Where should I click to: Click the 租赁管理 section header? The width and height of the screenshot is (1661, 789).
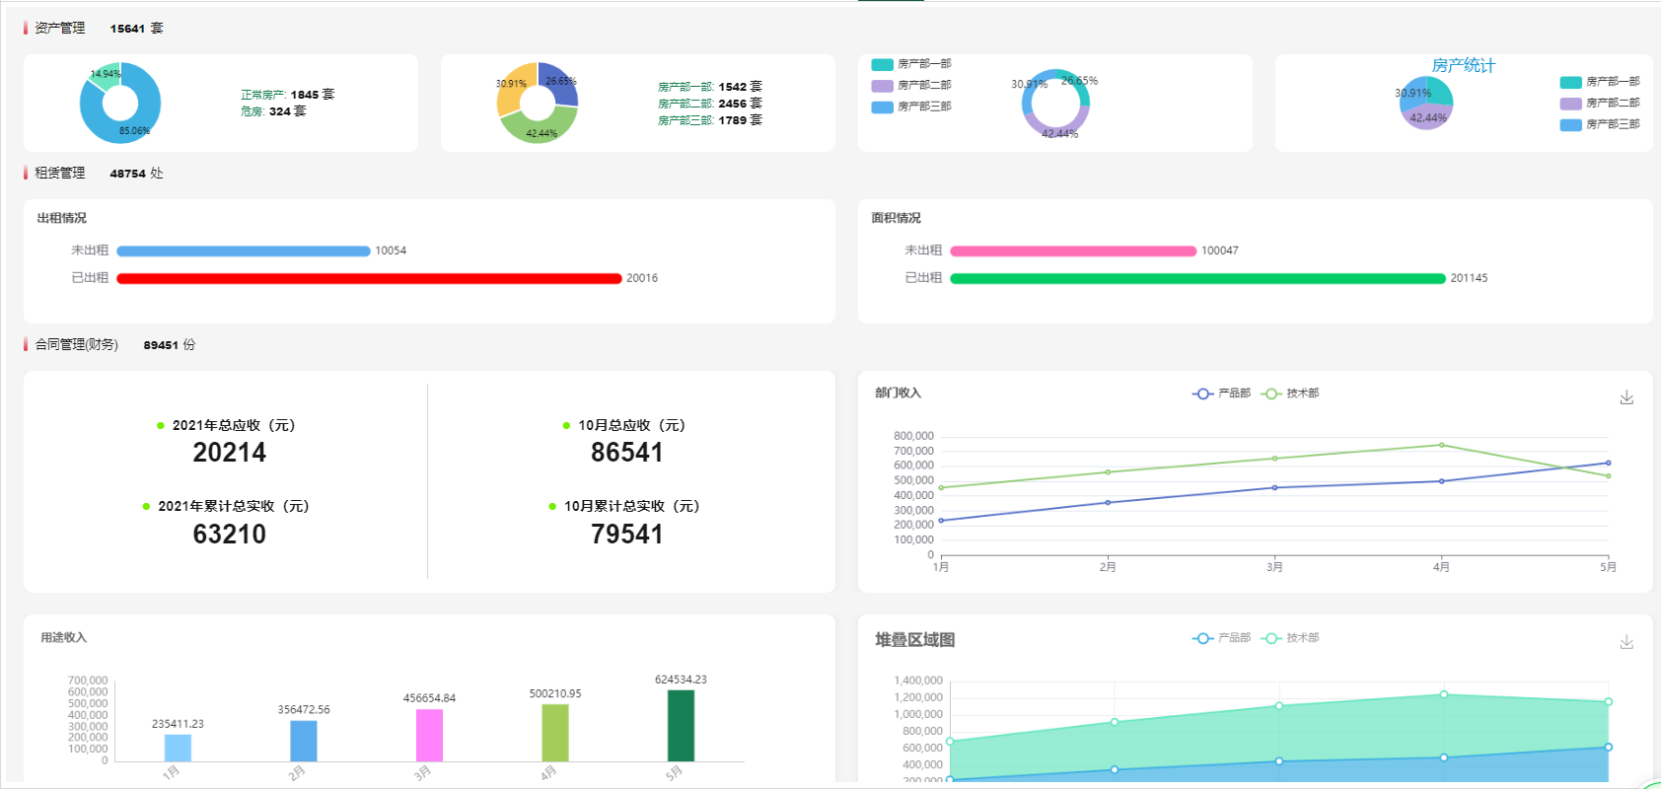click(x=60, y=173)
